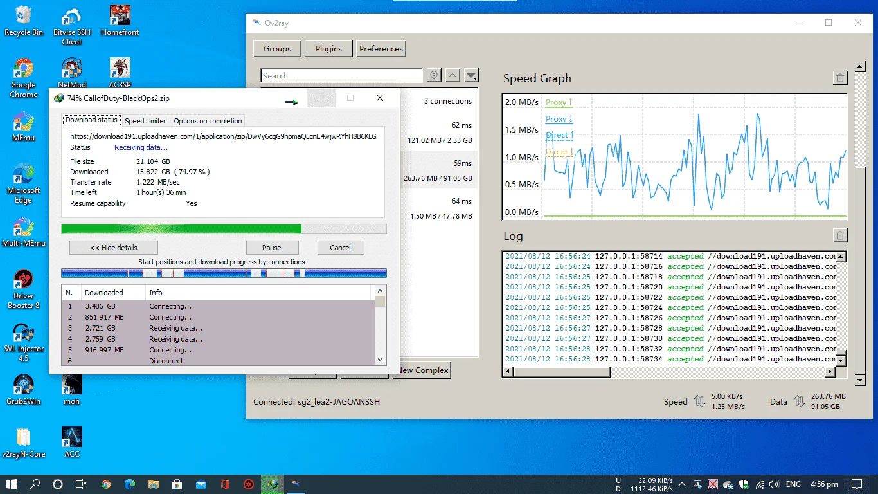
Task: Select the MEmu desktop icon
Action: pos(24,126)
